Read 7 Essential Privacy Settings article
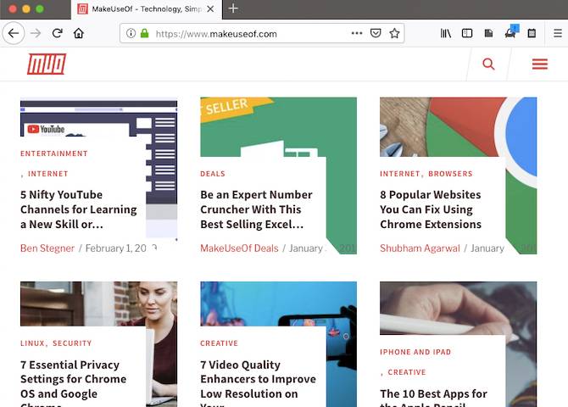The image size is (568, 407). point(74,382)
